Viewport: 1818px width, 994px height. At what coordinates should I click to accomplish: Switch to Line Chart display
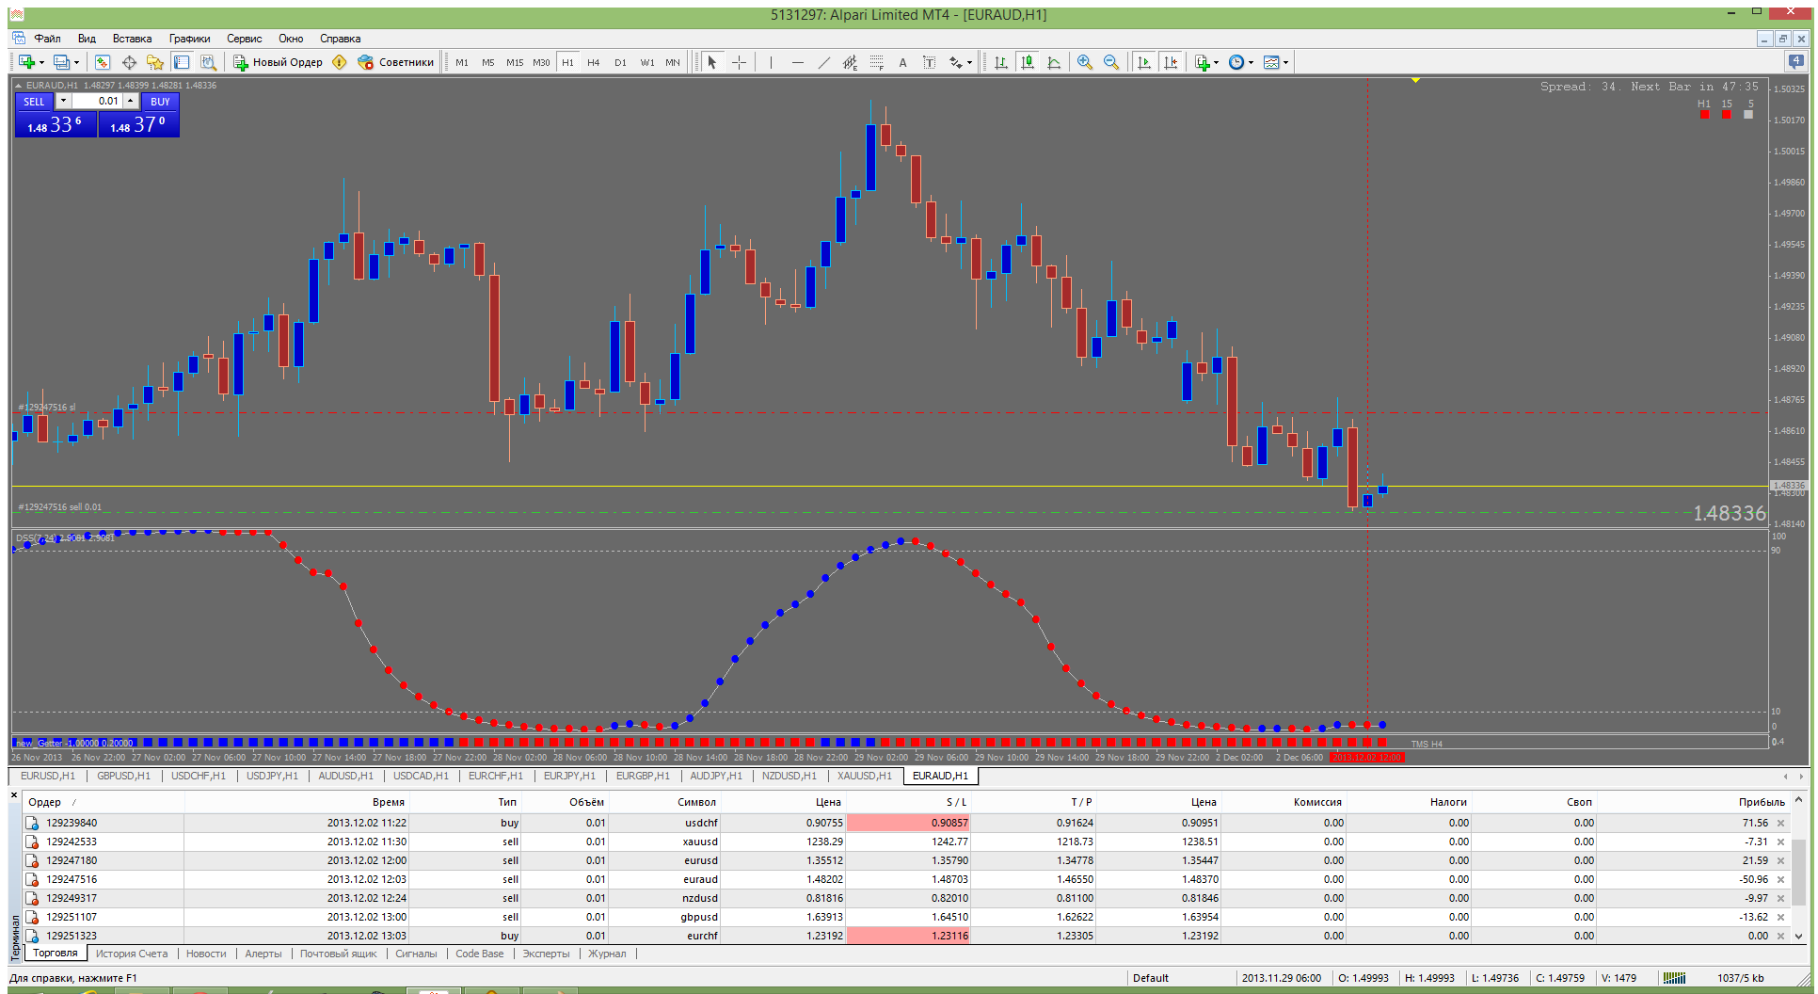1054,62
